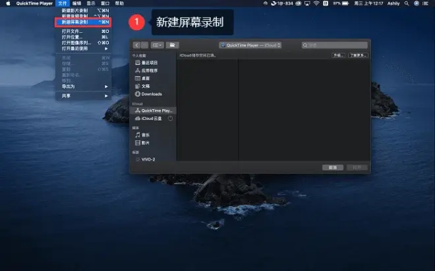Expand the 共享 submenu
The height and width of the screenshot is (271, 435).
pyautogui.click(x=83, y=96)
